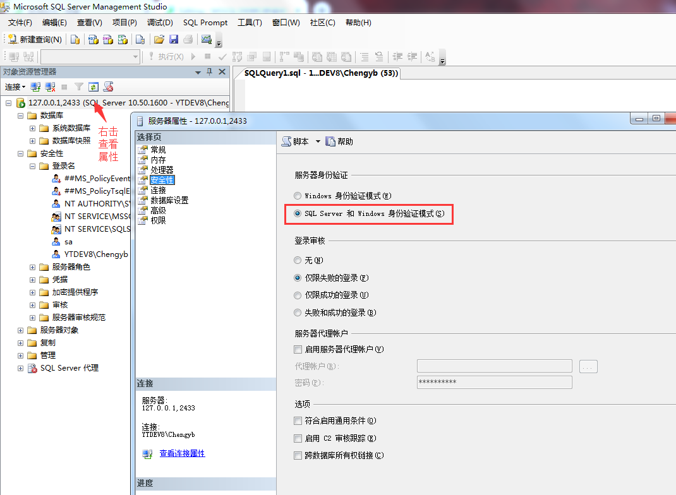Click the open file folder toolbar icon
676x495 pixels.
[x=159, y=40]
